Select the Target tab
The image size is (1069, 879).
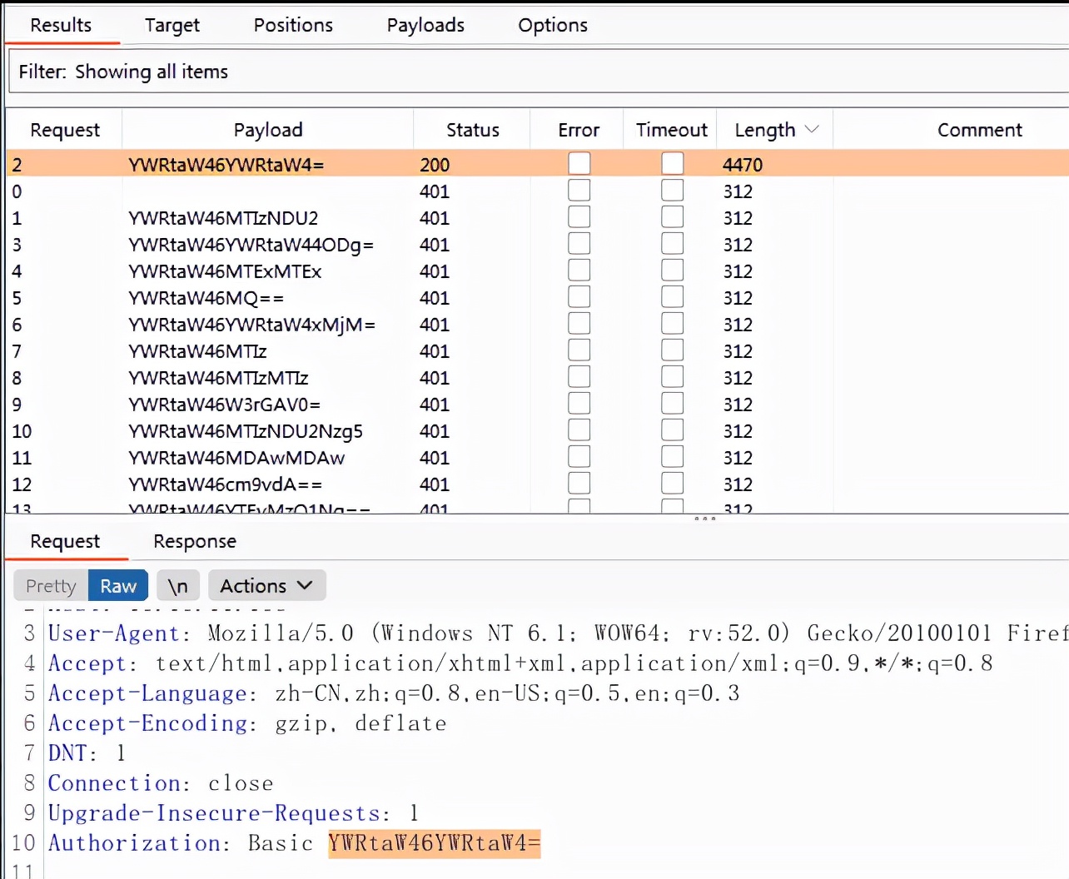(x=172, y=25)
